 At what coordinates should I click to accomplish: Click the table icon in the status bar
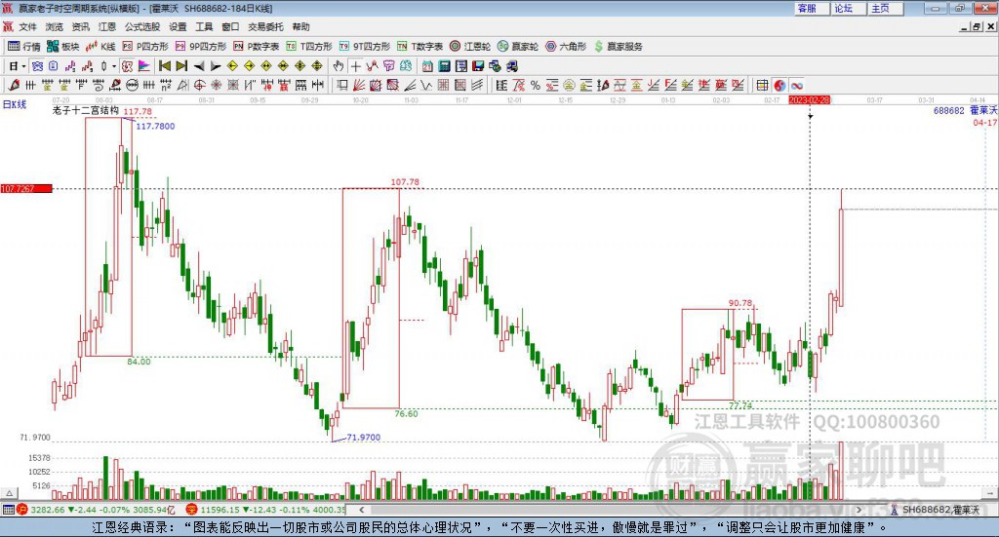click(x=8, y=510)
